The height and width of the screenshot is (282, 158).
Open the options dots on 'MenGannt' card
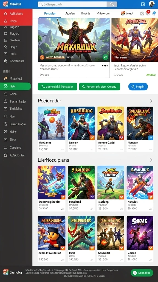pyautogui.click(x=63, y=150)
